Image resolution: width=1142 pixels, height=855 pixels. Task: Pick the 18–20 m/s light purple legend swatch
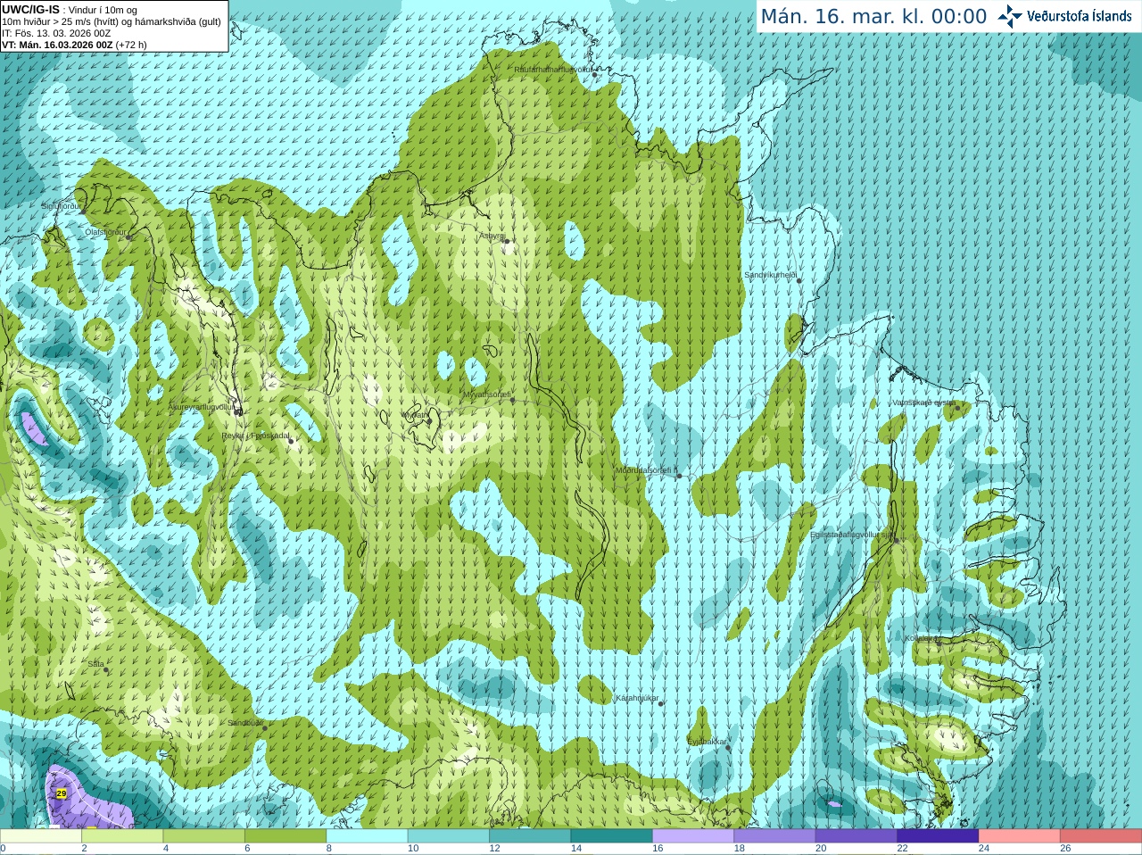click(x=774, y=836)
